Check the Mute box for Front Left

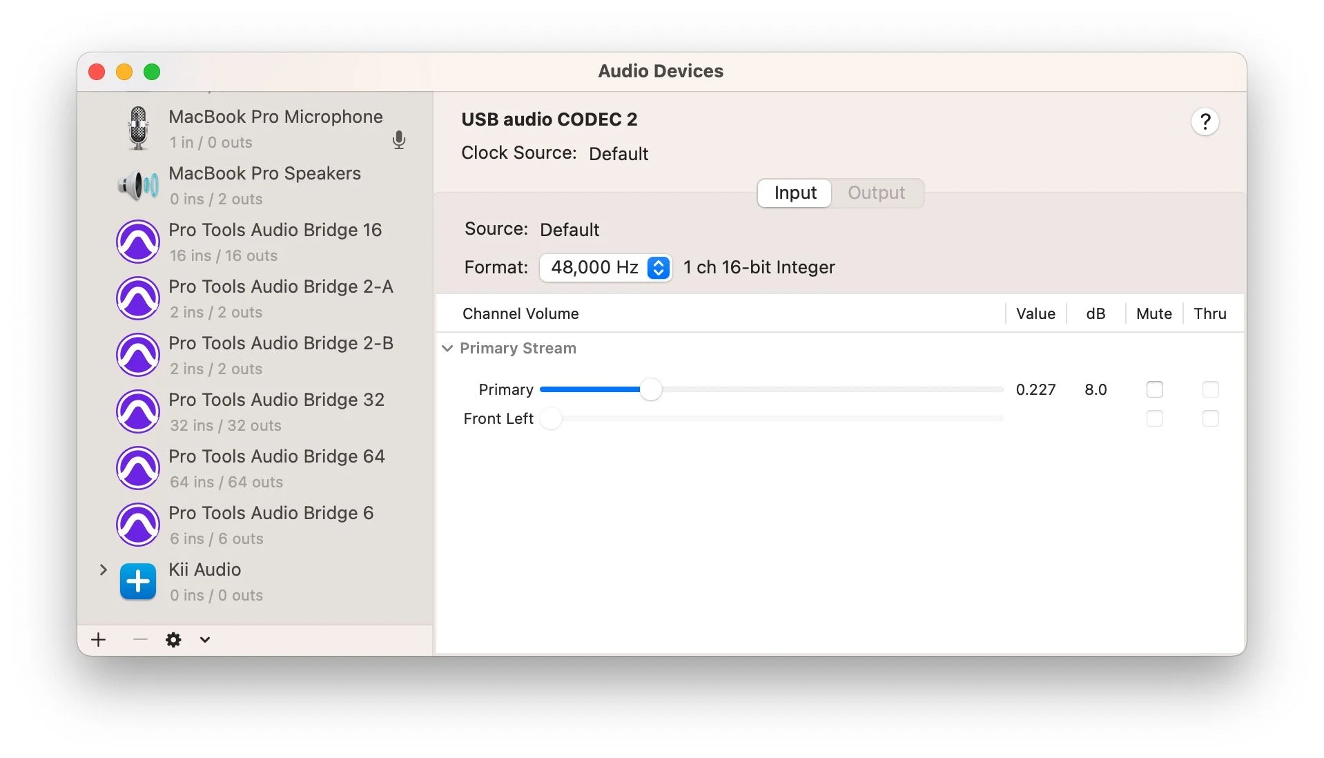1155,418
